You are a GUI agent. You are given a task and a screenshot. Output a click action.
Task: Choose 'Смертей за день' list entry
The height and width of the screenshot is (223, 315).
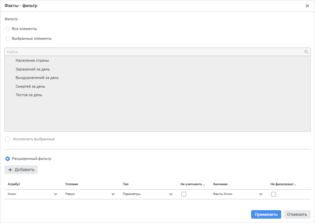30,87
